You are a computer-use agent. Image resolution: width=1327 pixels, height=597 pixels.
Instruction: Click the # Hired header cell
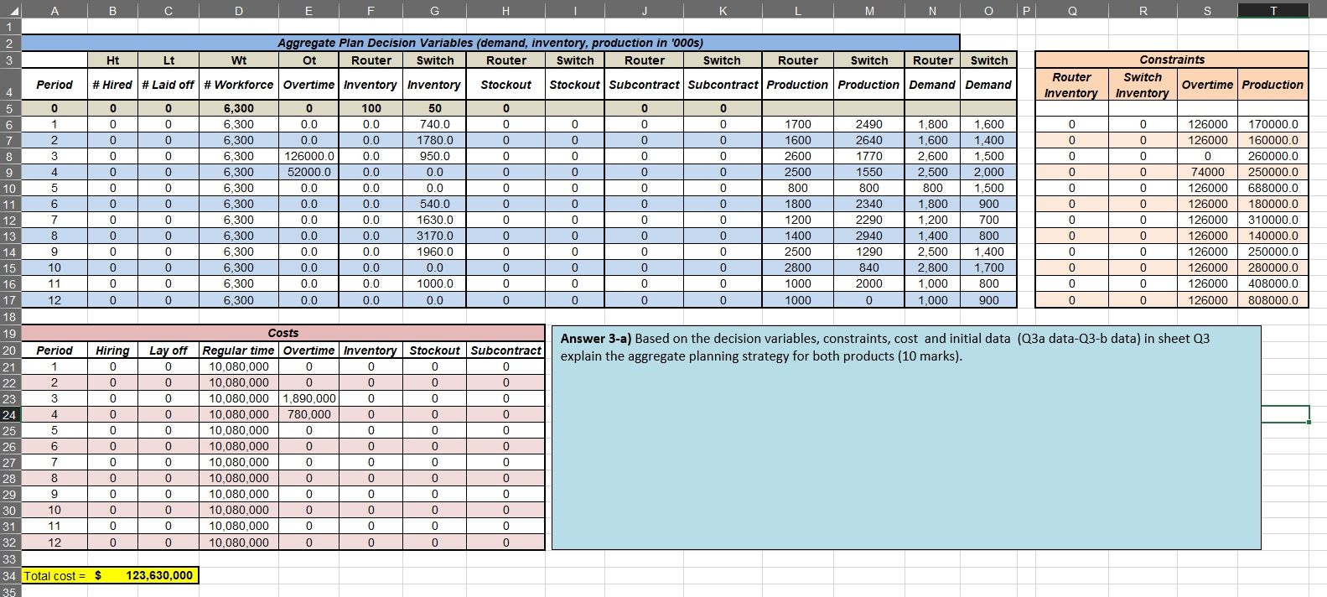point(112,85)
